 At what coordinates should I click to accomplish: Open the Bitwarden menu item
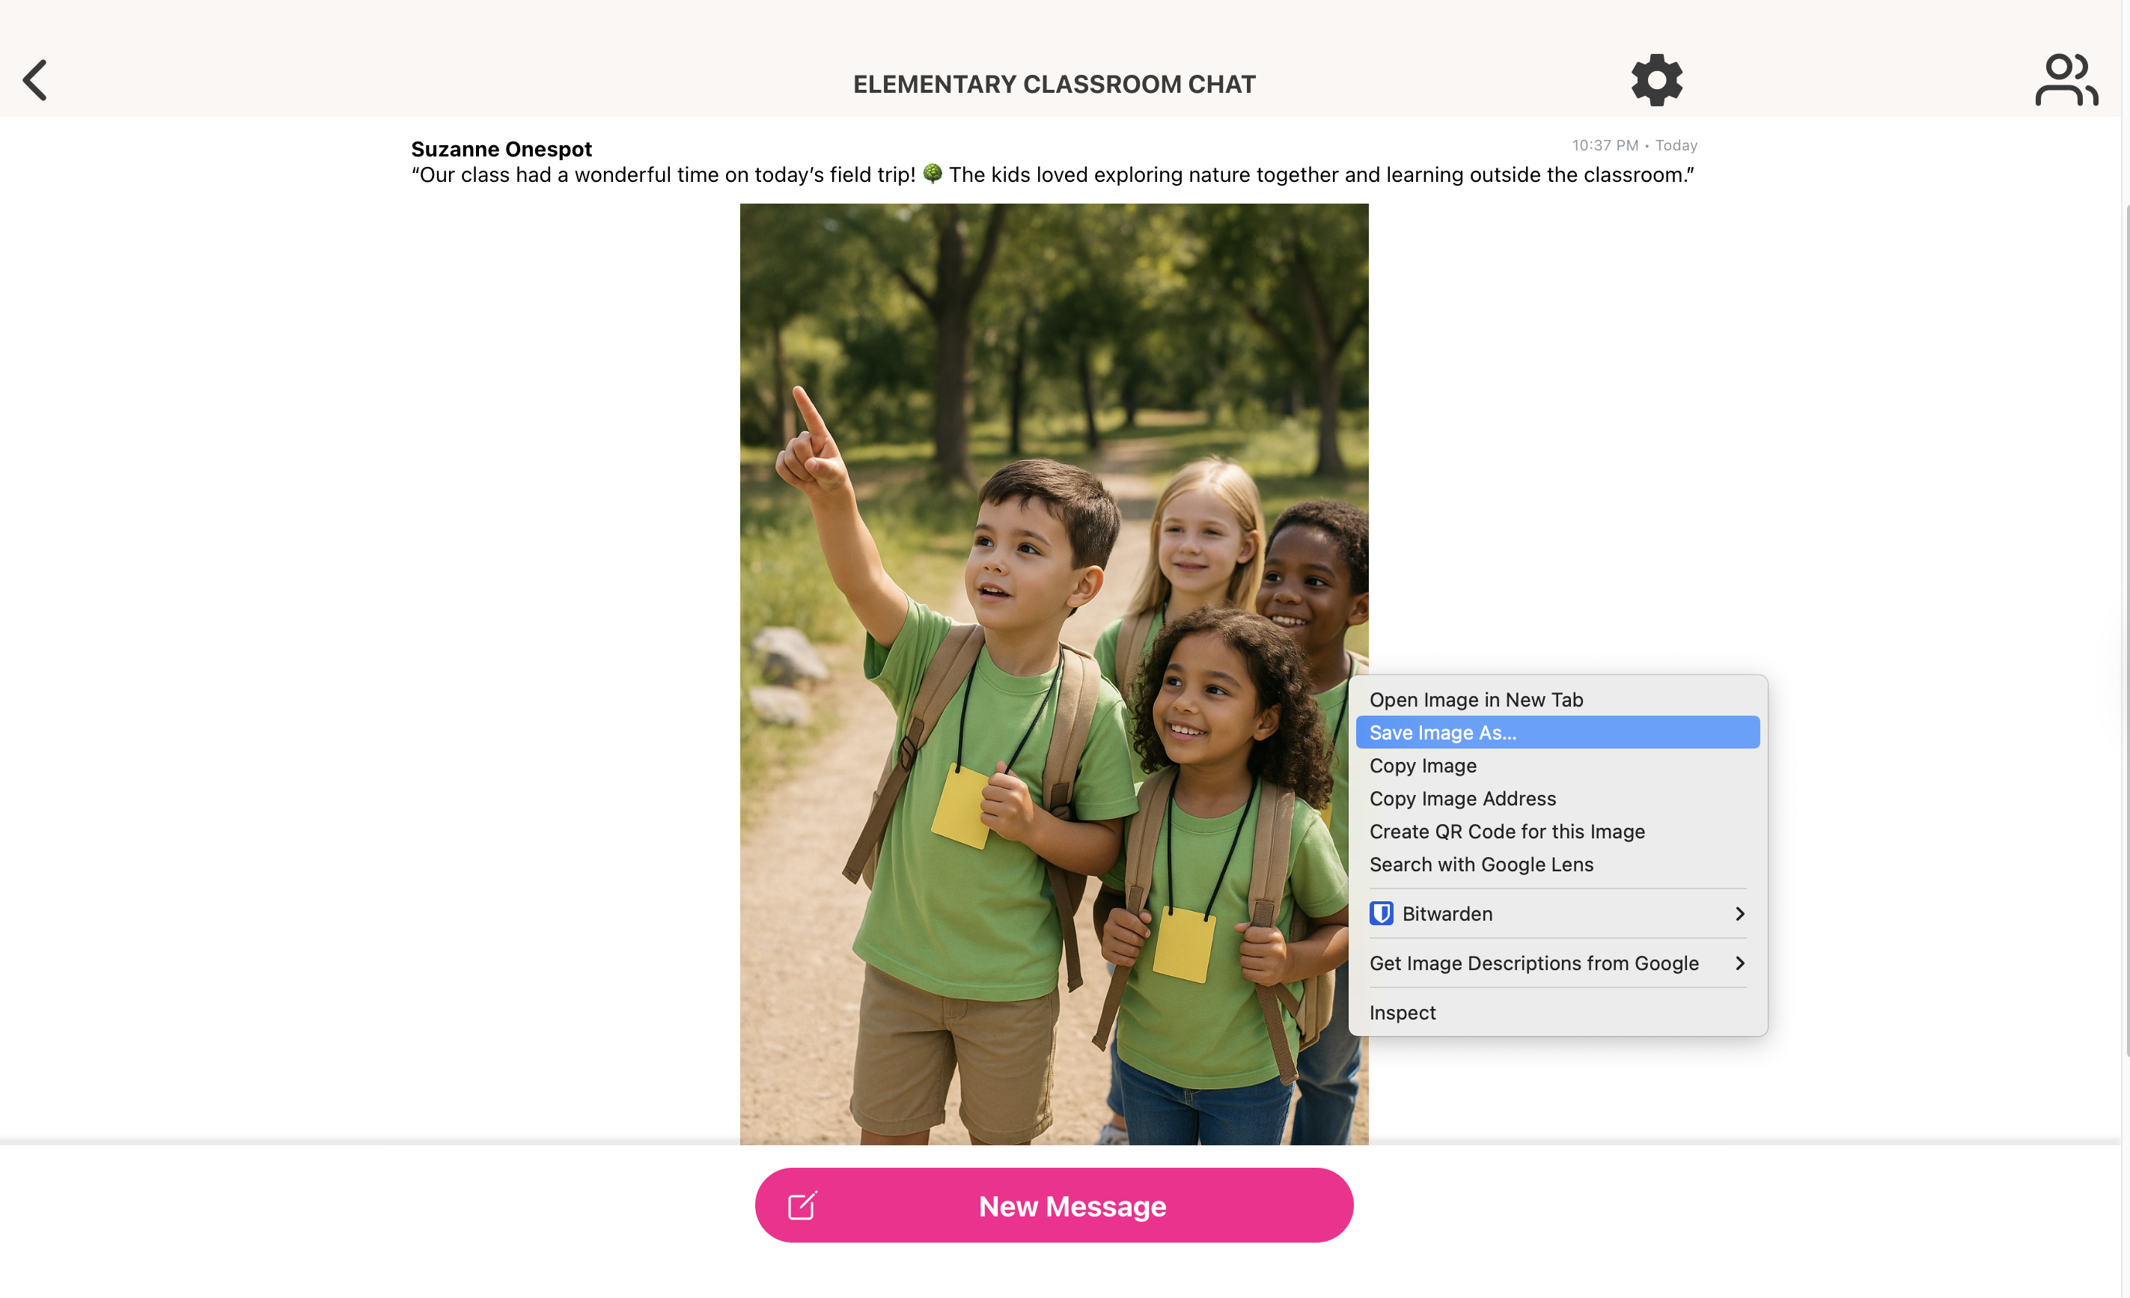(1447, 913)
